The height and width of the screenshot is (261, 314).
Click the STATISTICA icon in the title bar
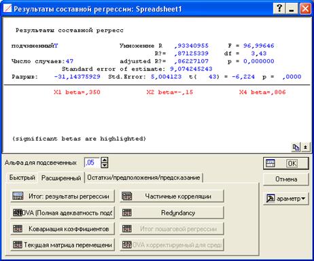7,9
